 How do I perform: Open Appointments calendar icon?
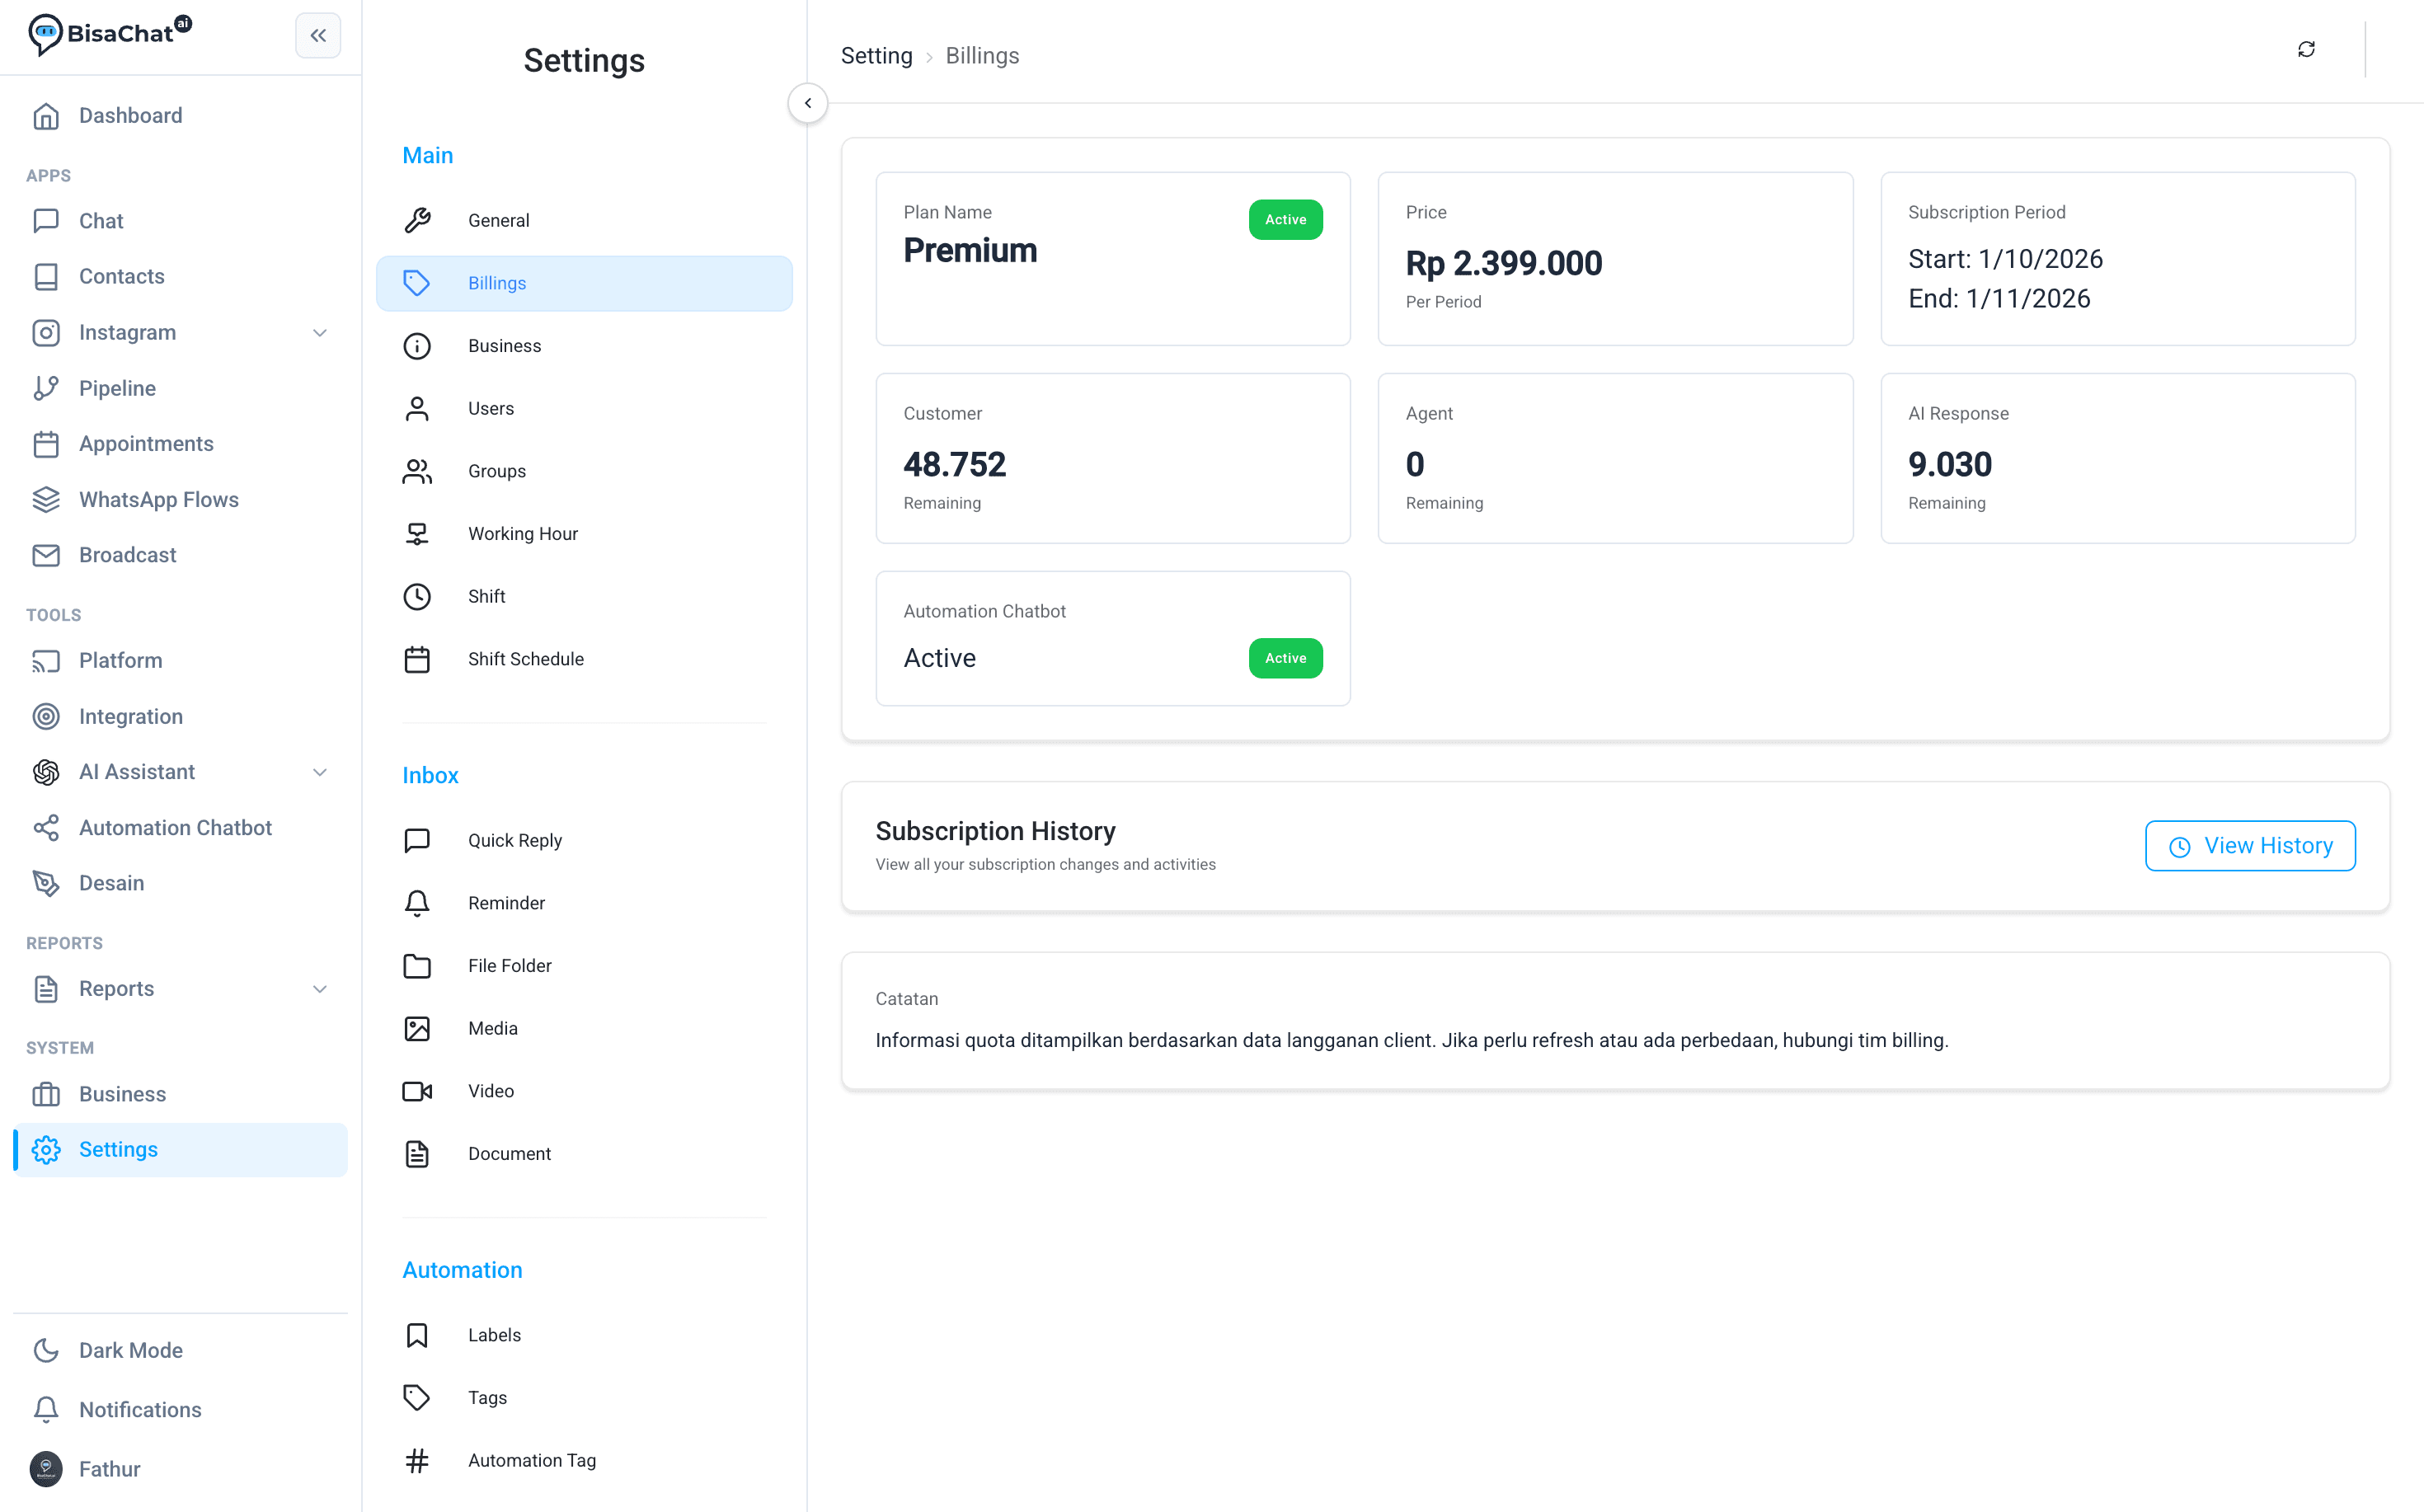(46, 444)
